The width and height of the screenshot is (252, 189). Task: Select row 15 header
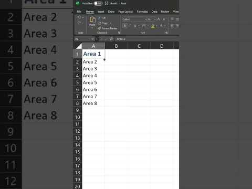pos(78,152)
